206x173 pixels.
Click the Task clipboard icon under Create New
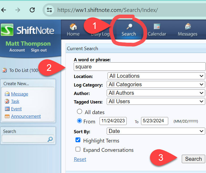point(7,101)
